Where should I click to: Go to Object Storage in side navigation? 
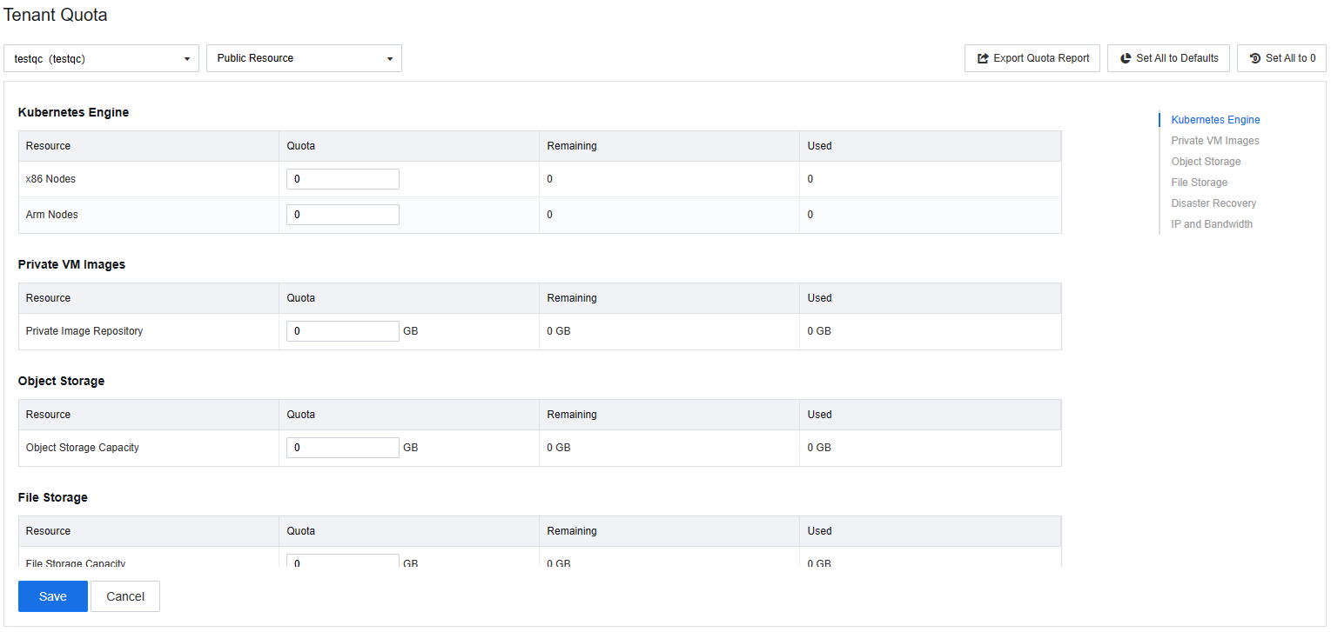click(1206, 162)
